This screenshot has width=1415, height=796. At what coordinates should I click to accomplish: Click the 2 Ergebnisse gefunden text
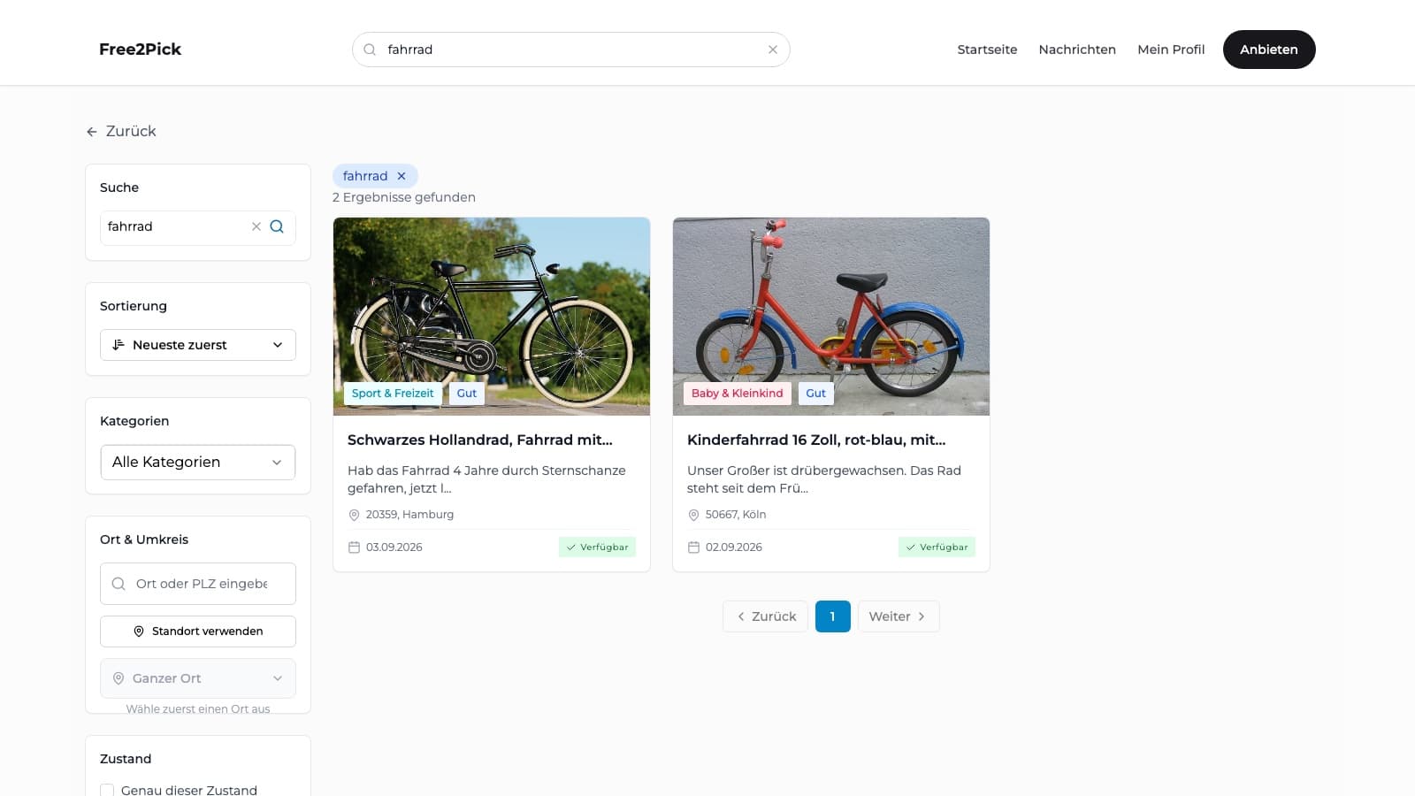pos(404,197)
